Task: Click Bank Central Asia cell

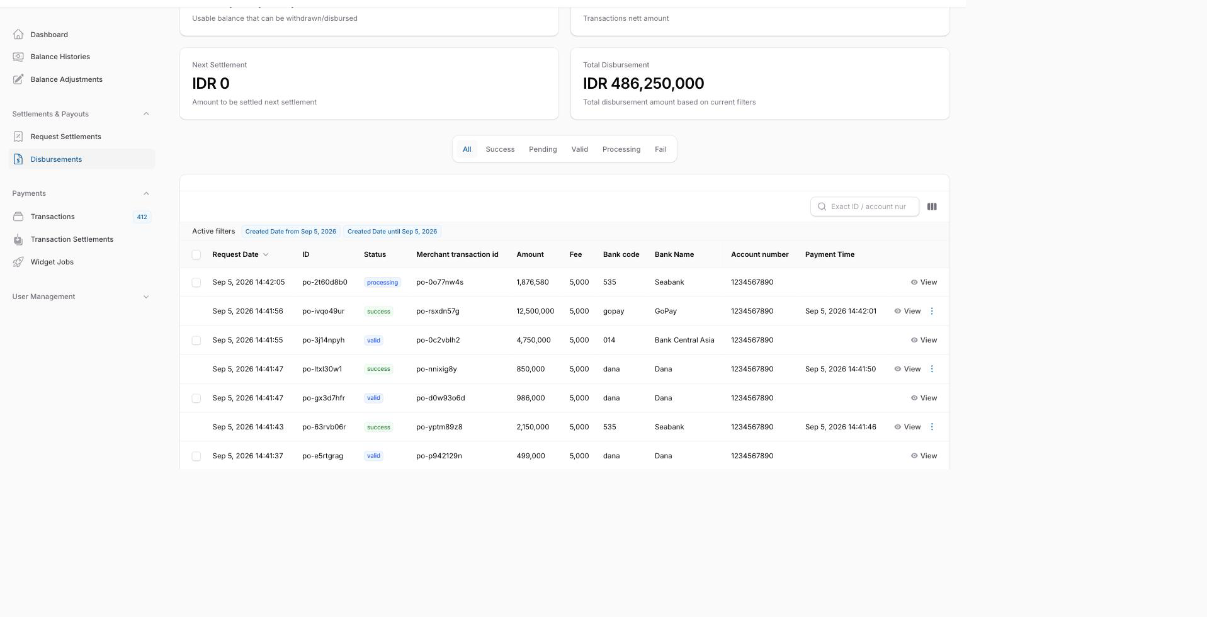Action: coord(684,340)
